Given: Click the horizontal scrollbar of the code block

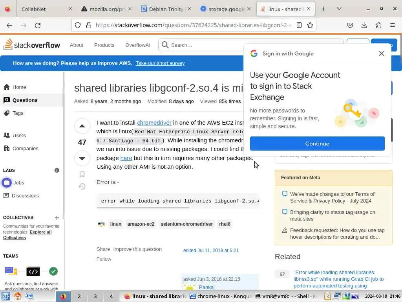Looking at the screenshot, I should coord(143,208).
